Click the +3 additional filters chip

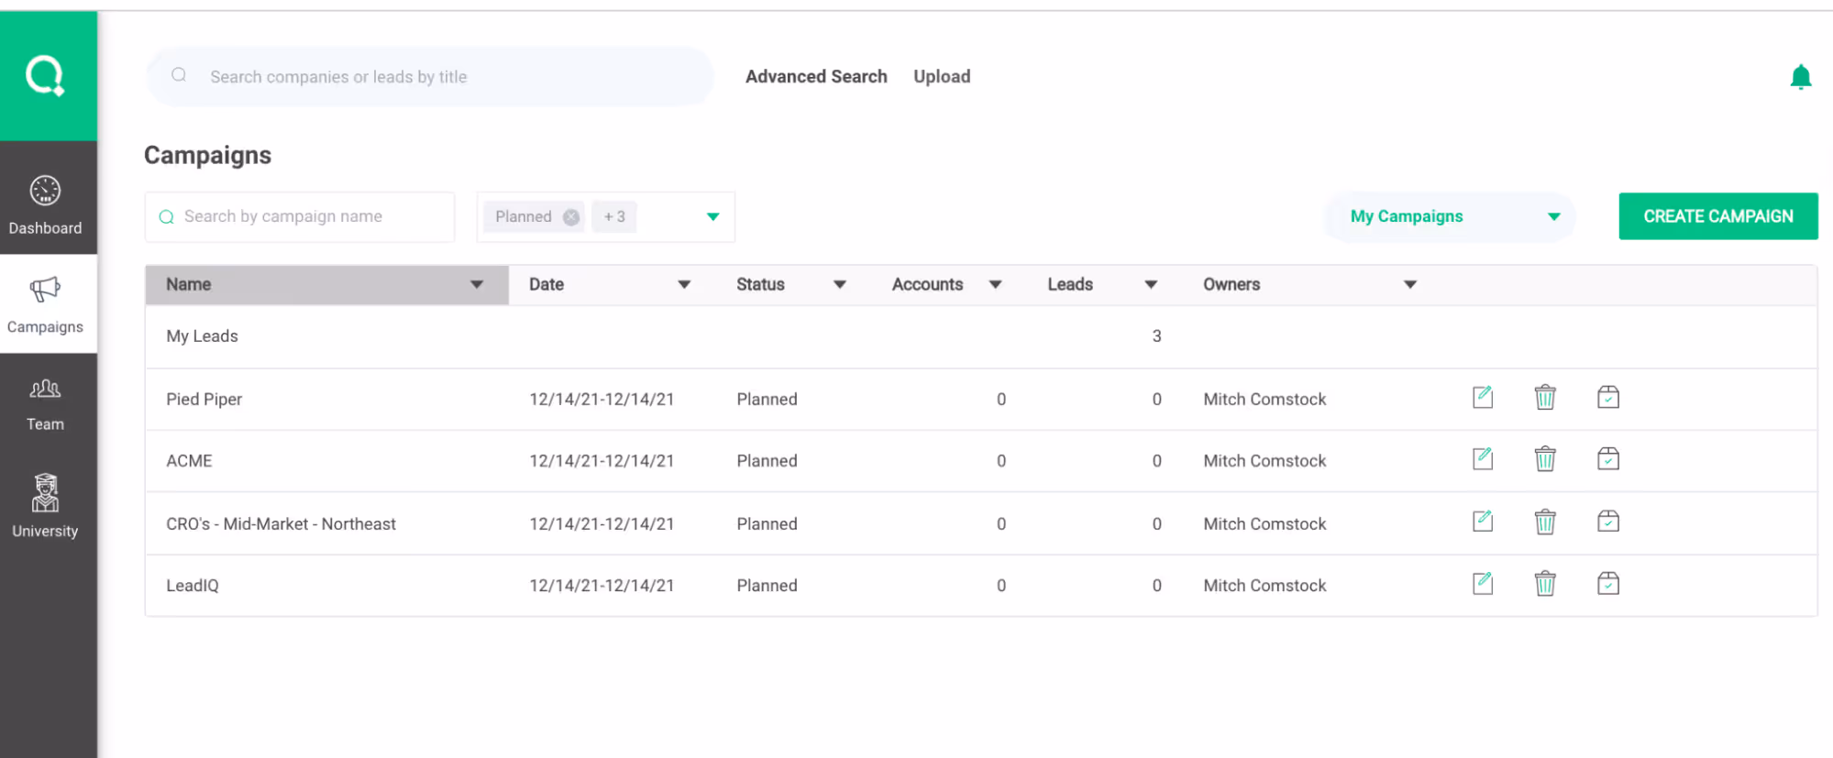[x=614, y=217]
